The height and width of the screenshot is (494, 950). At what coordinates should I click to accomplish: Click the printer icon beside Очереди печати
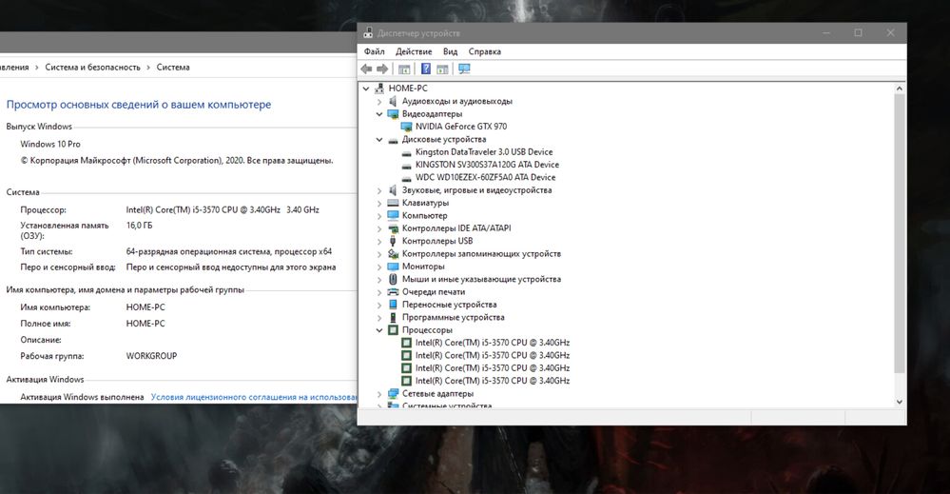[x=393, y=291]
